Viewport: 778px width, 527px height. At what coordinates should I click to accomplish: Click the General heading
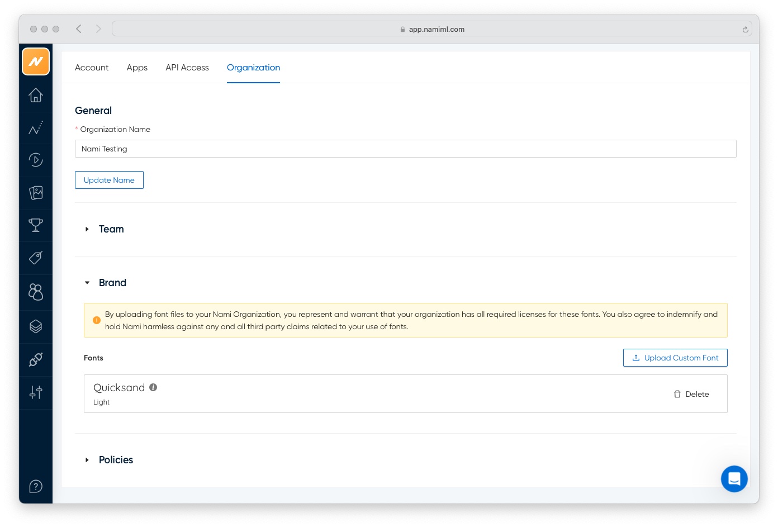(93, 111)
